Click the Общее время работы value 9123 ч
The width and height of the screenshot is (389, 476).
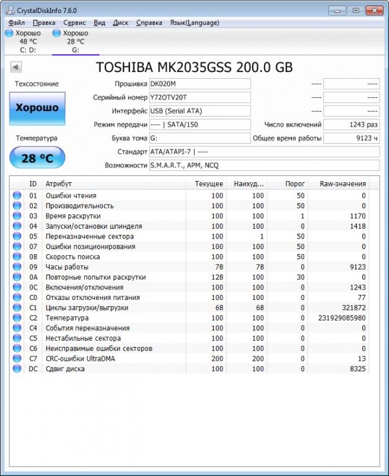[x=351, y=138]
